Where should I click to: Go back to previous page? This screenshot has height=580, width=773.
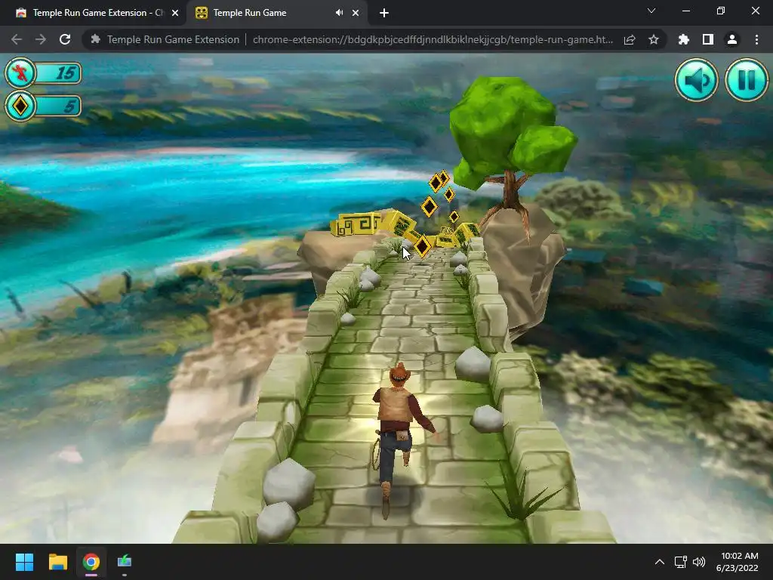point(17,39)
